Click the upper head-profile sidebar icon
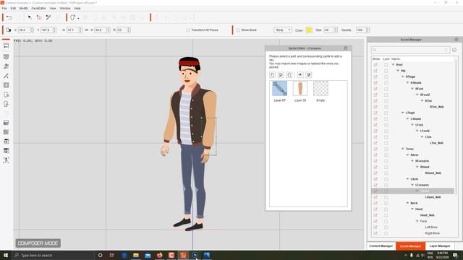 pos(7,95)
